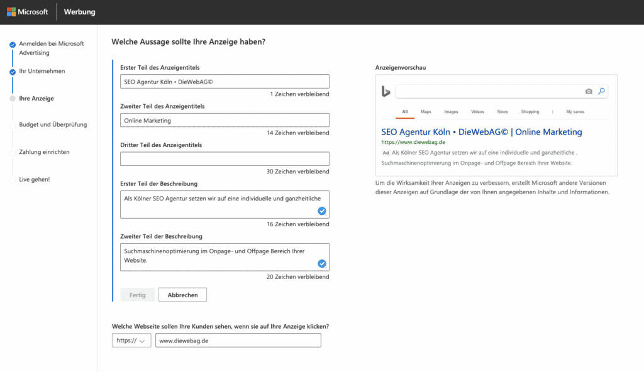The height and width of the screenshot is (372, 644).
Task: Focus the empty Dritter Teil des Anzeigentitels field
Action: click(x=225, y=159)
